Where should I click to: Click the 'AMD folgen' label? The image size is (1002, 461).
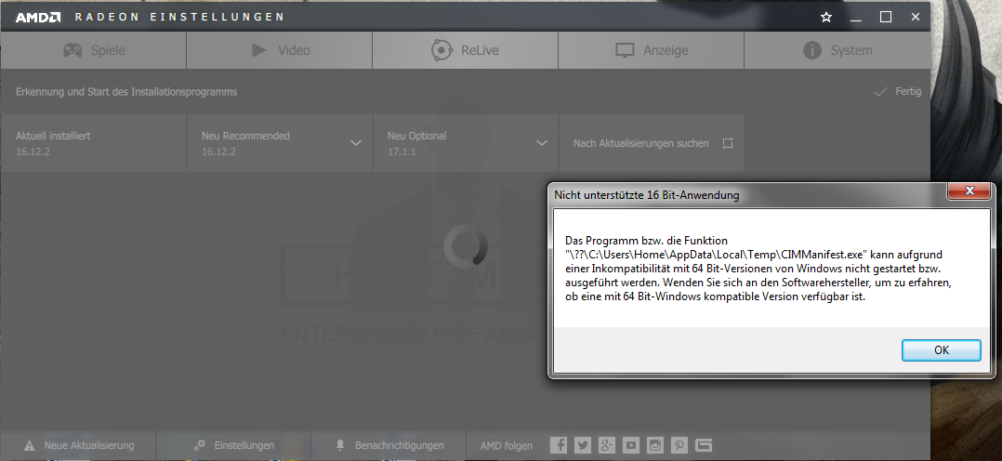coord(506,445)
